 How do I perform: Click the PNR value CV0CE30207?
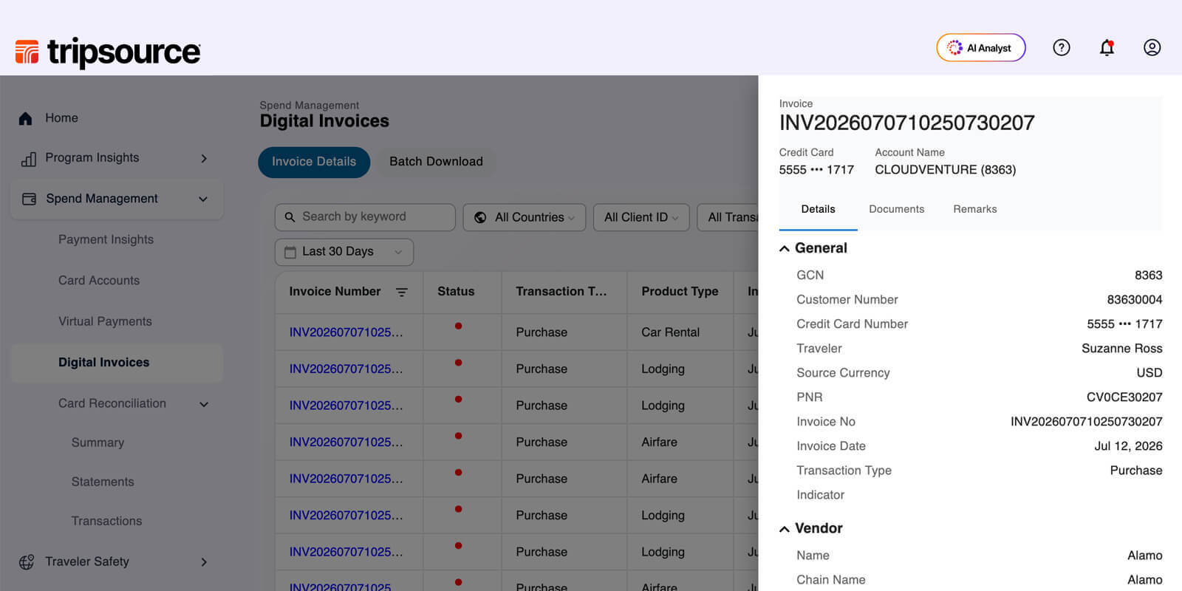coord(1124,397)
